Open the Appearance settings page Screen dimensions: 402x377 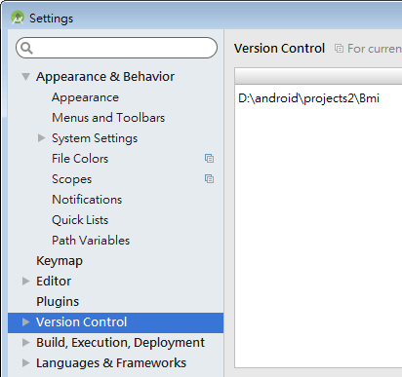pos(85,97)
